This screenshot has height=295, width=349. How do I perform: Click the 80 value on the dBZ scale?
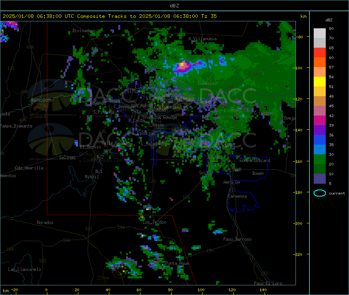click(331, 28)
